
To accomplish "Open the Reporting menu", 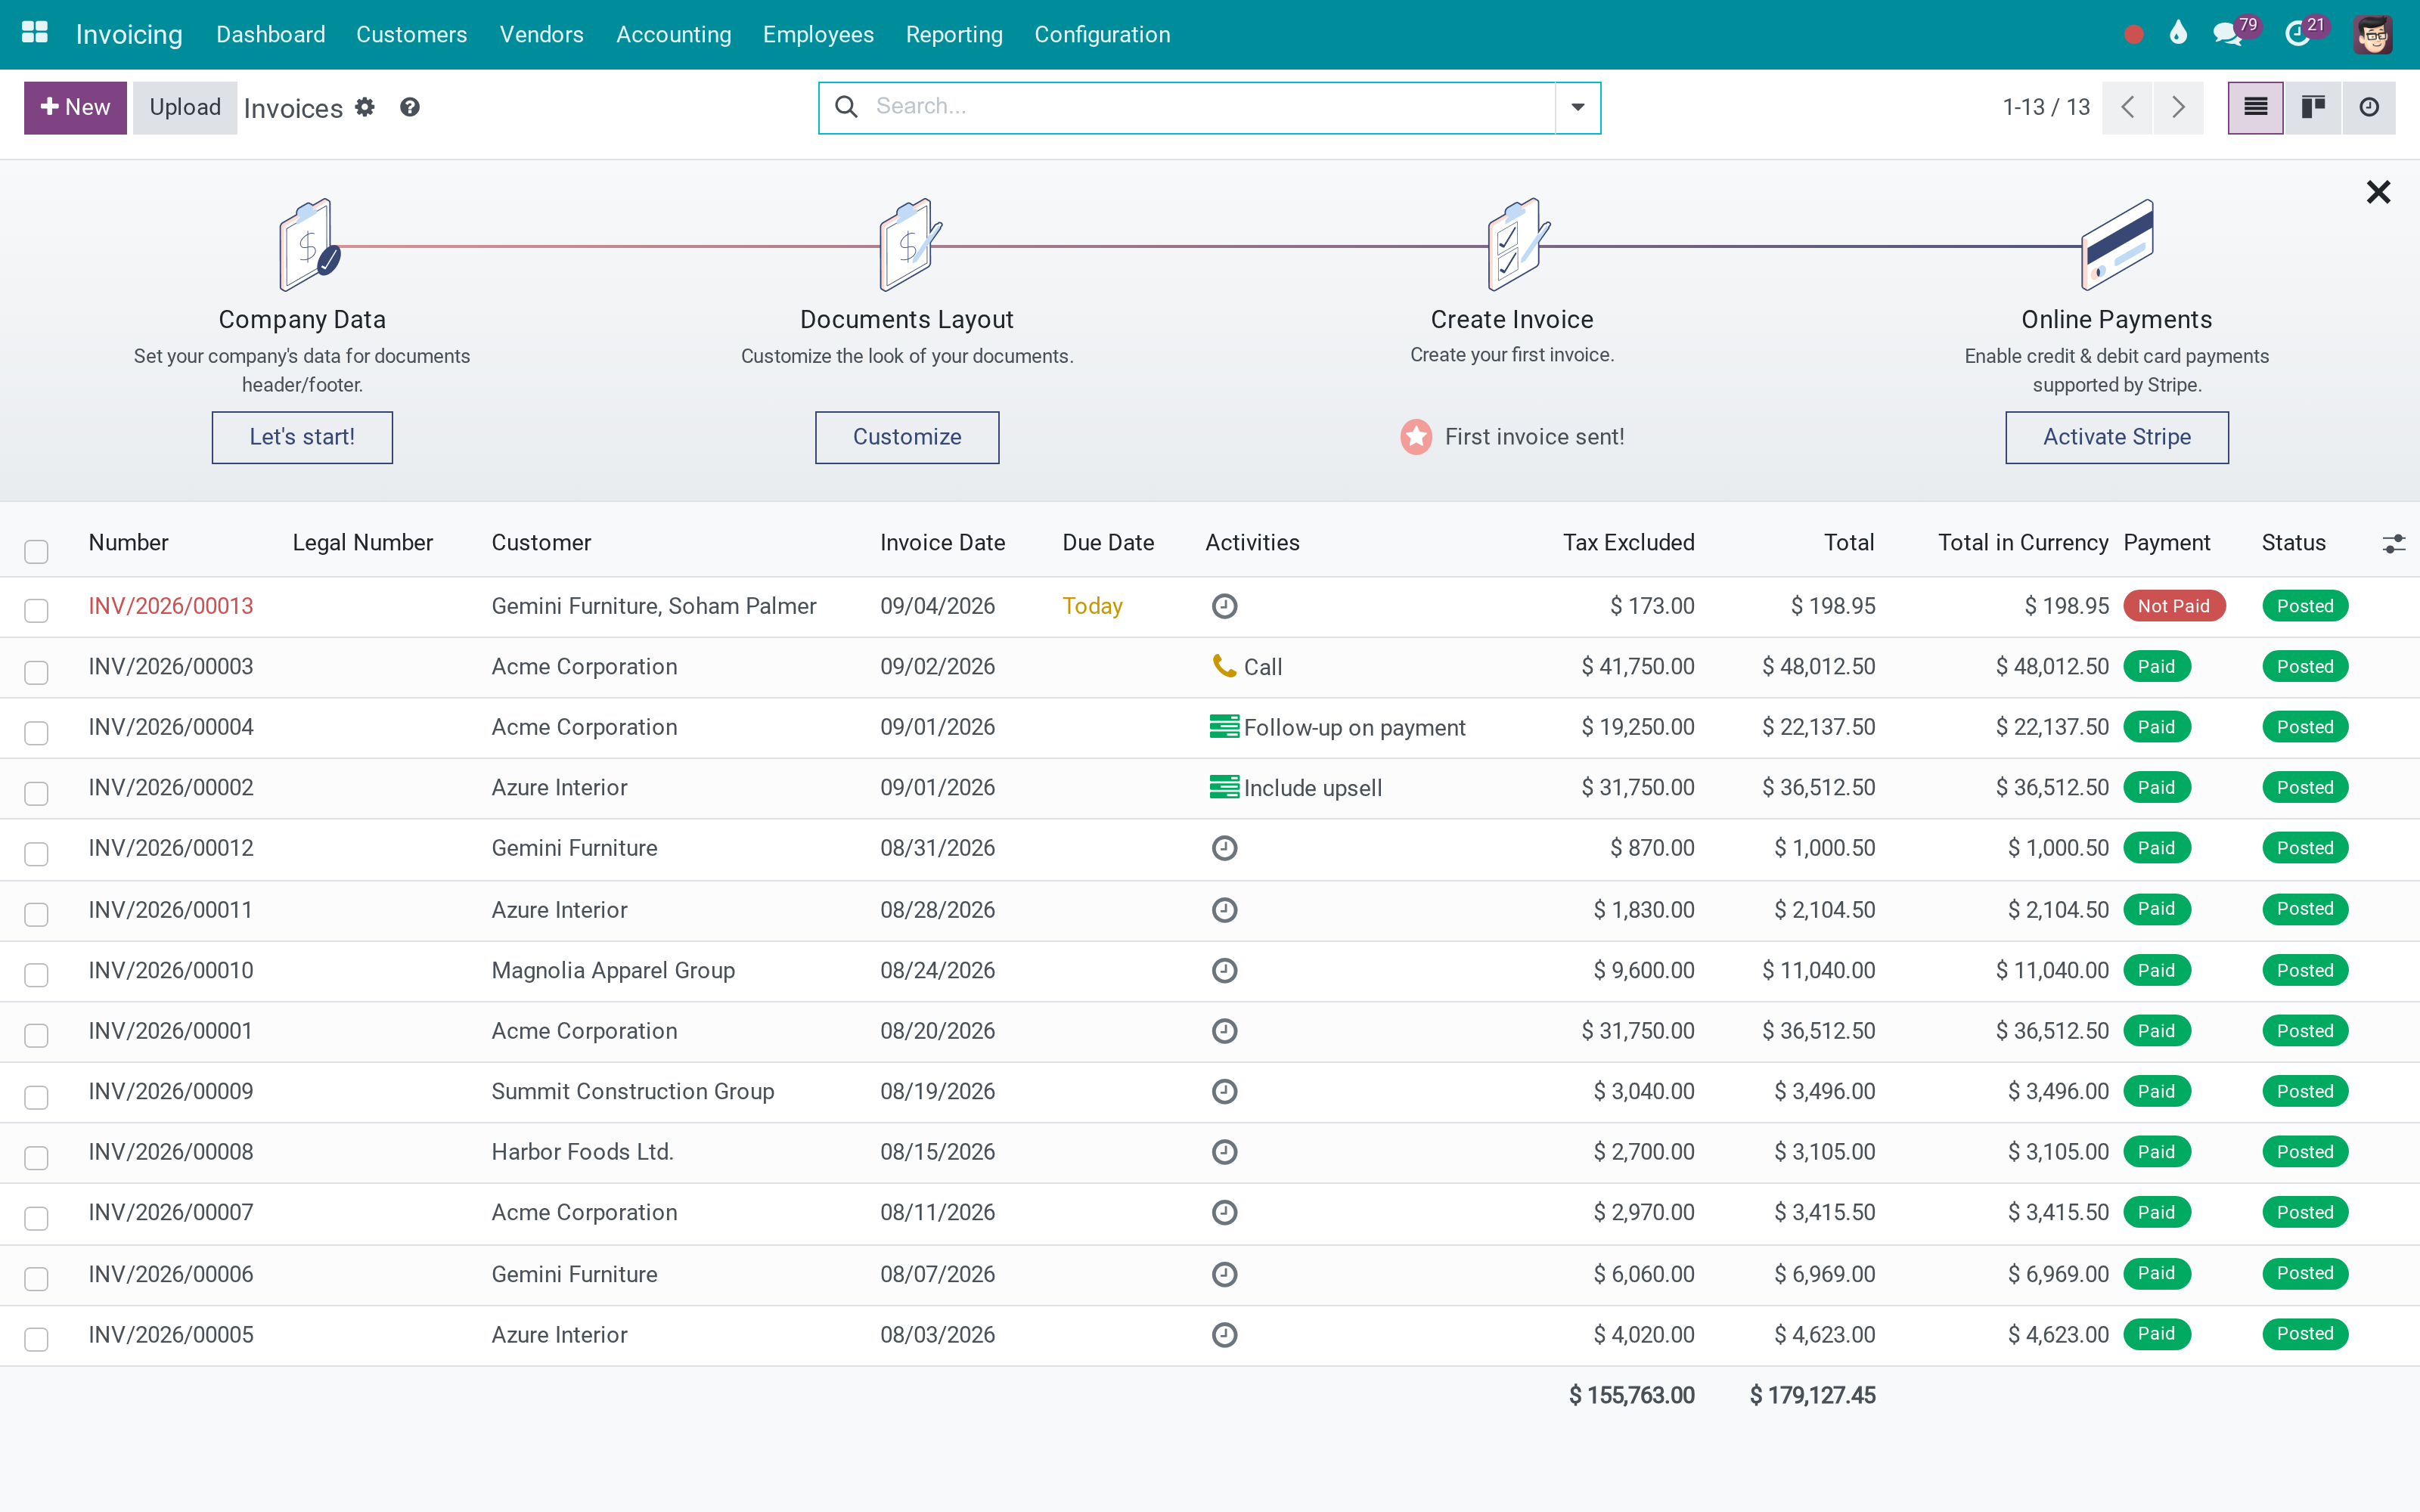I will pyautogui.click(x=954, y=34).
